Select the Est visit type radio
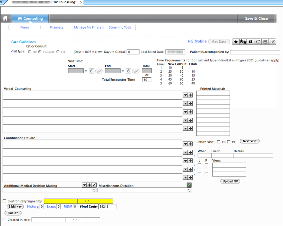This screenshot has width=283, height=226. tap(58, 52)
